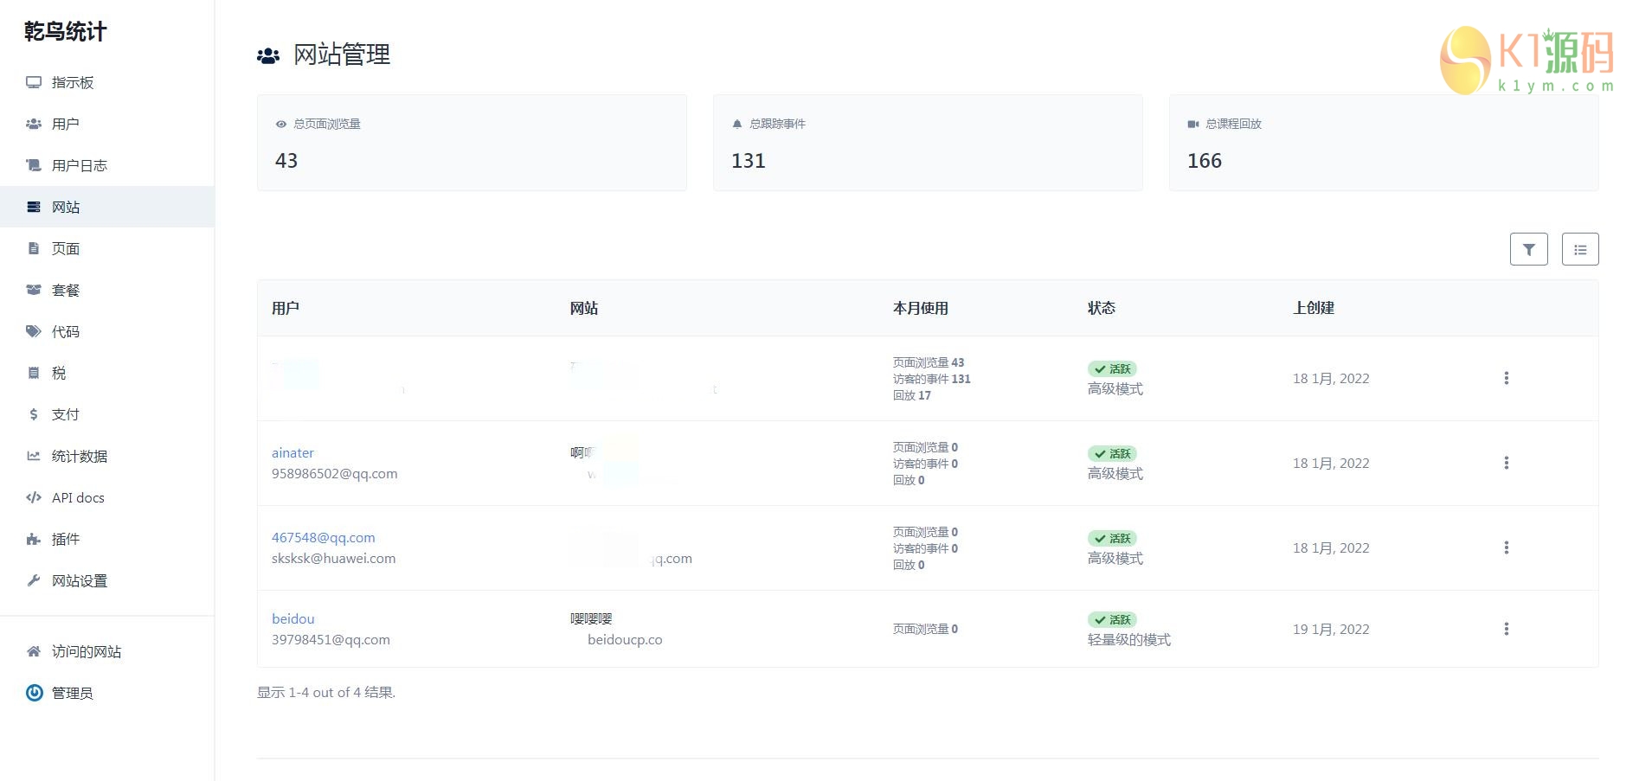
Task: Select 页面 menu item
Action: pyautogui.click(x=66, y=248)
